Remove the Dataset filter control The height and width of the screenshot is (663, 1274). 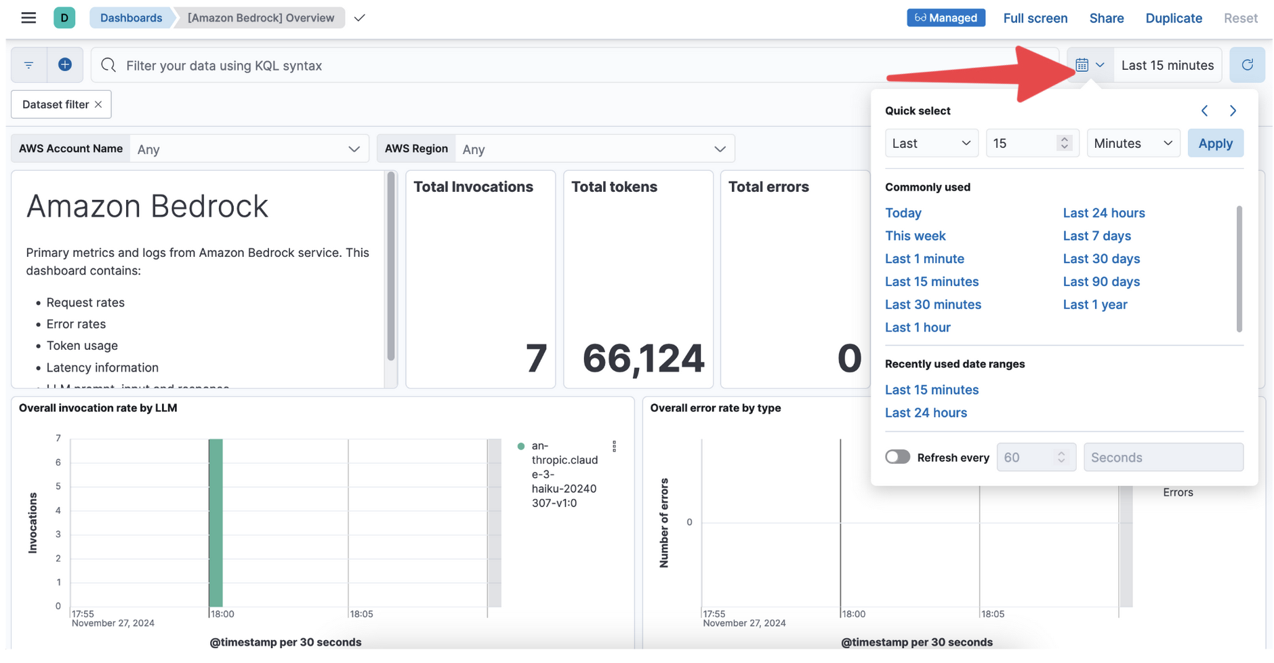(x=98, y=104)
